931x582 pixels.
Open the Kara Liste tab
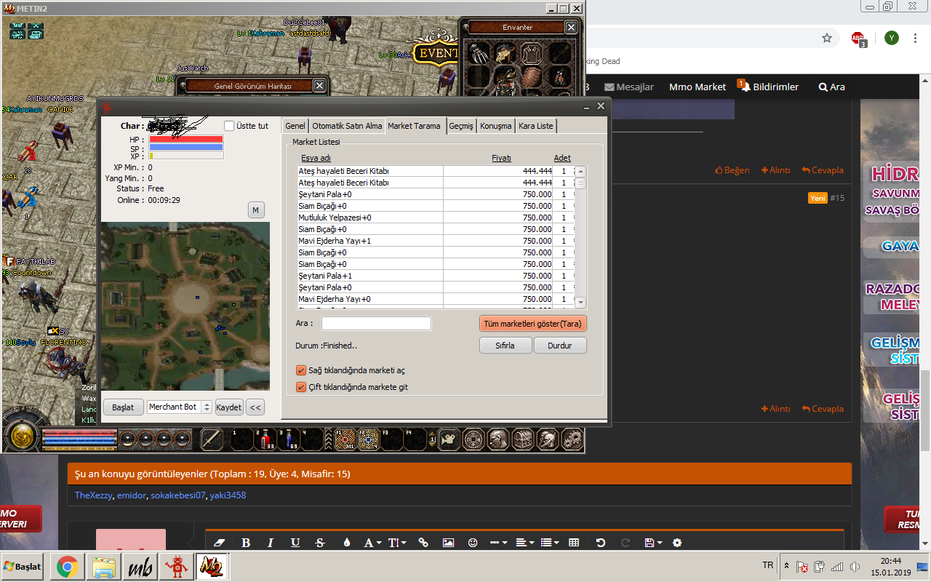point(536,126)
